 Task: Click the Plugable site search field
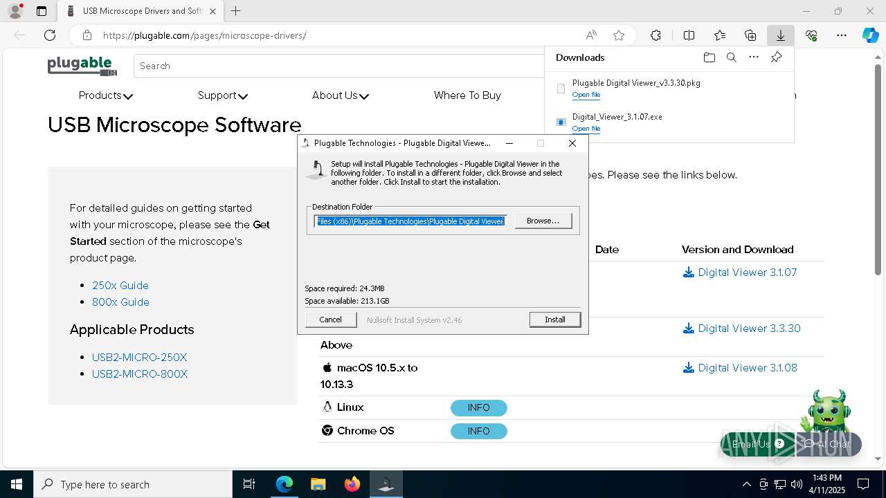(339, 66)
